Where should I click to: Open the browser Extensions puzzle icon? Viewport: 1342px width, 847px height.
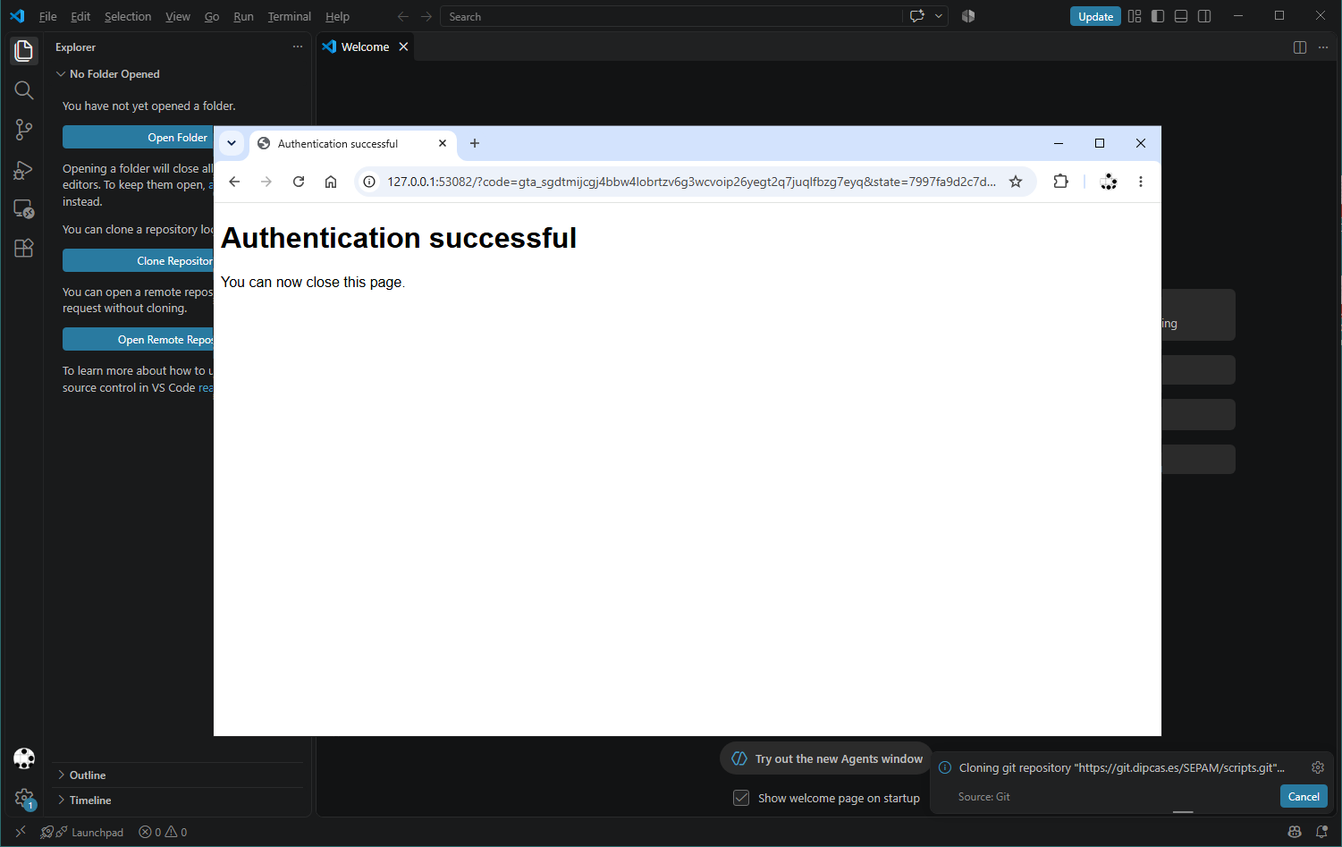(1060, 182)
